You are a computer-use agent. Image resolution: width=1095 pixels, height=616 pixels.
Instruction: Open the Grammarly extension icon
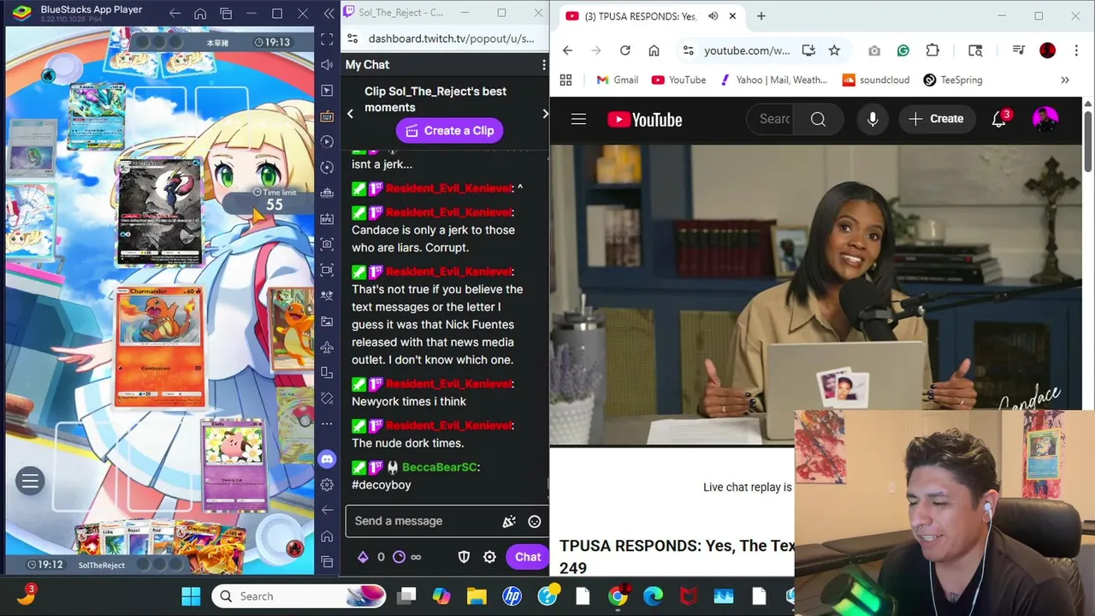click(x=903, y=50)
